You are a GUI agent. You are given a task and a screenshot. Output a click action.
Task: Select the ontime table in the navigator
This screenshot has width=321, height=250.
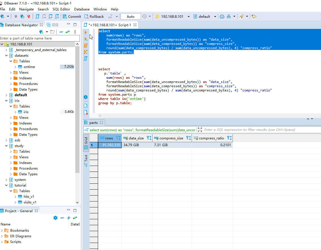pos(29,67)
